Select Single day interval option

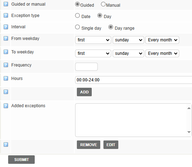pos(77,27)
